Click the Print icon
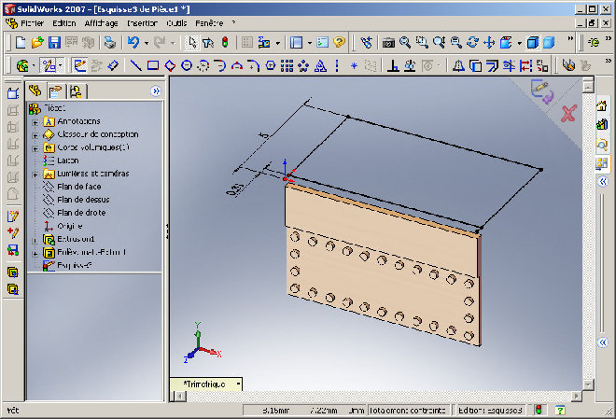Image resolution: width=616 pixels, height=419 pixels. (x=110, y=42)
